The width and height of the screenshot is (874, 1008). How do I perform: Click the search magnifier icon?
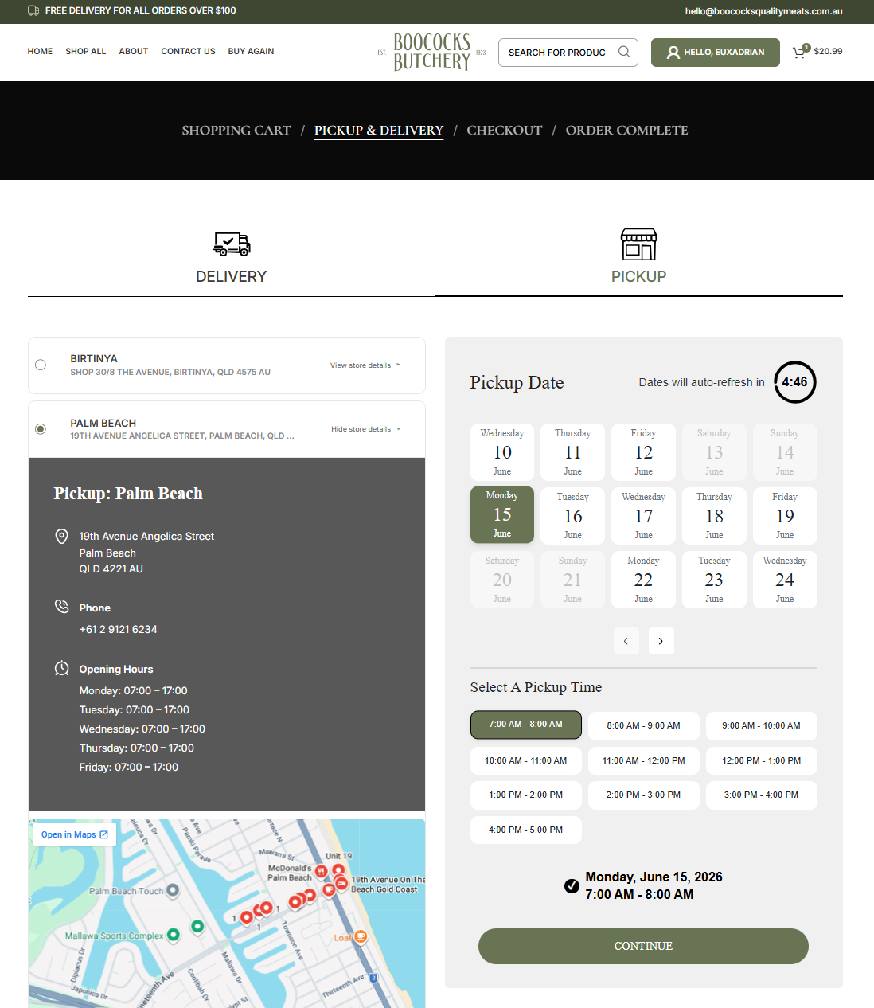[624, 52]
